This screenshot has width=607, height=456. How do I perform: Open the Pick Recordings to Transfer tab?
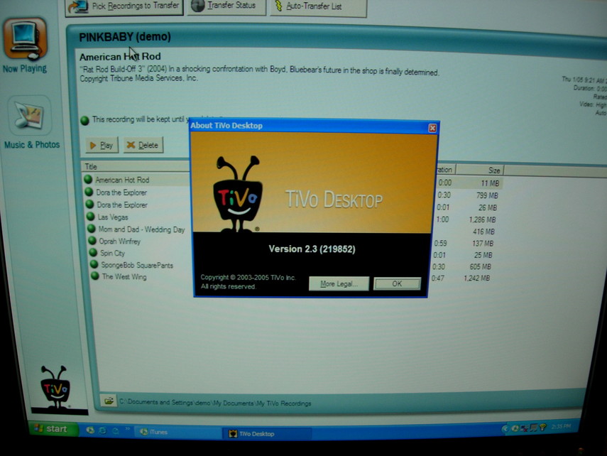click(x=124, y=6)
